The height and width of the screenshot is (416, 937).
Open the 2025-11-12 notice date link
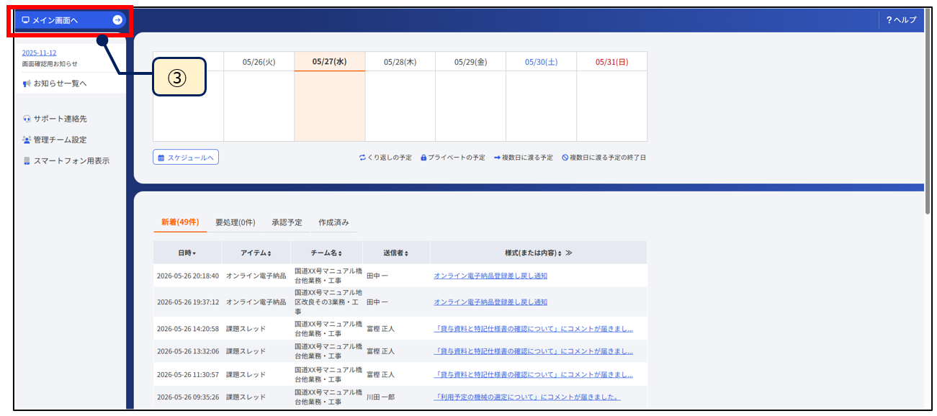(x=39, y=53)
